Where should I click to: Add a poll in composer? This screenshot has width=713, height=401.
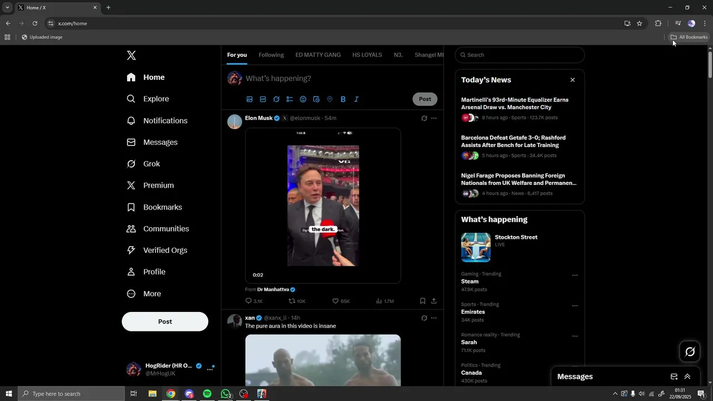point(290,99)
